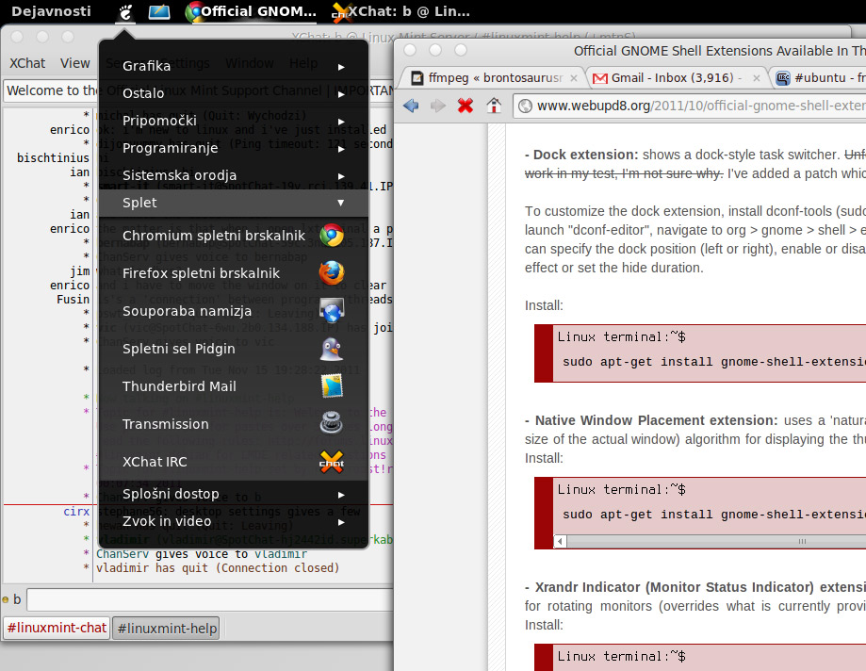Launch Thunderbird Mail

pos(233,386)
